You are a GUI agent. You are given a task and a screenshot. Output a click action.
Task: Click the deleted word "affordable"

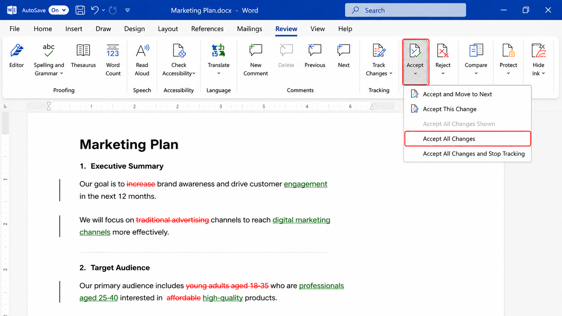[184, 298]
